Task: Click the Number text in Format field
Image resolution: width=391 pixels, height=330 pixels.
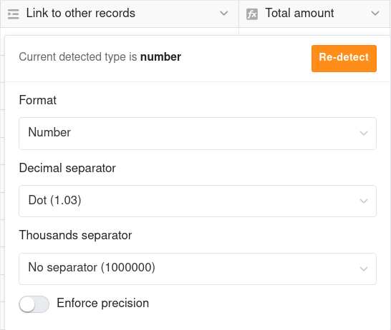Action: pos(49,132)
